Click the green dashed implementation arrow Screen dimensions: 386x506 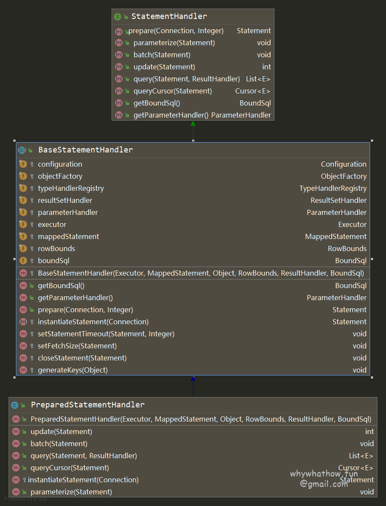(193, 130)
